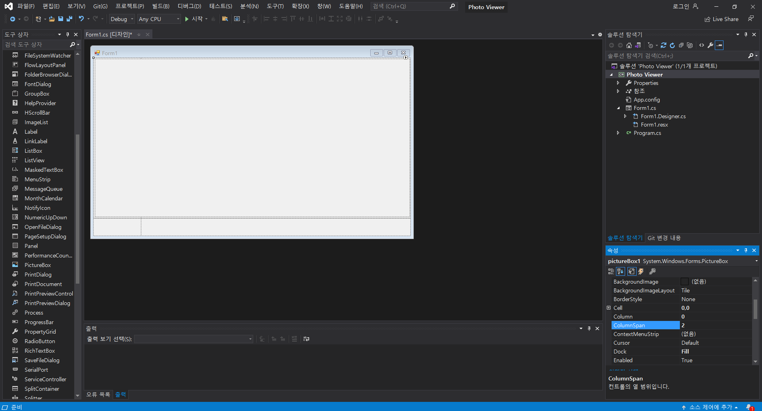
Task: Open the output source selection dropdown
Action: click(x=194, y=339)
